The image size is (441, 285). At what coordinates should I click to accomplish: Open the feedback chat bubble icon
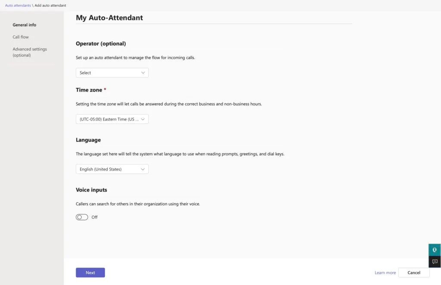[435, 262]
